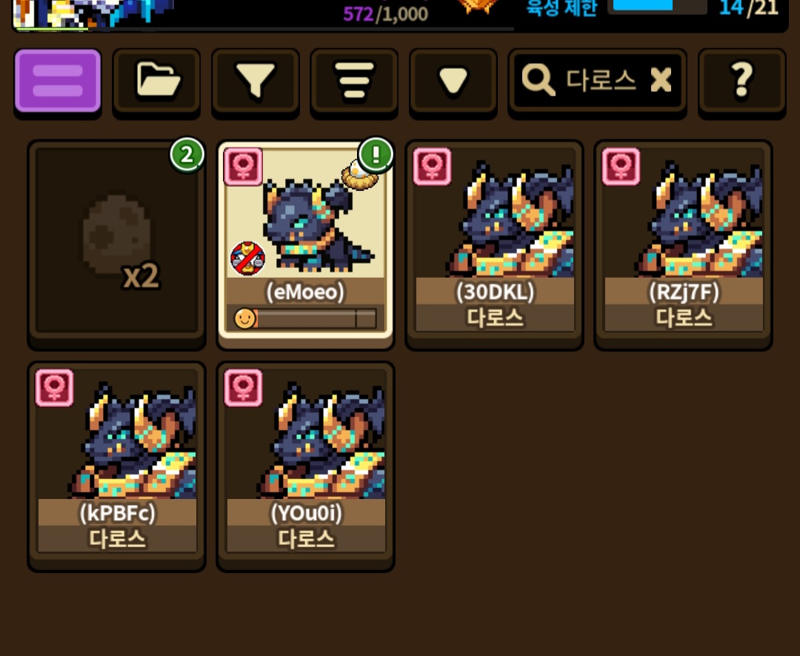The width and height of the screenshot is (800, 656).
Task: Click the red prohibited icon on eMoeo
Action: click(248, 258)
